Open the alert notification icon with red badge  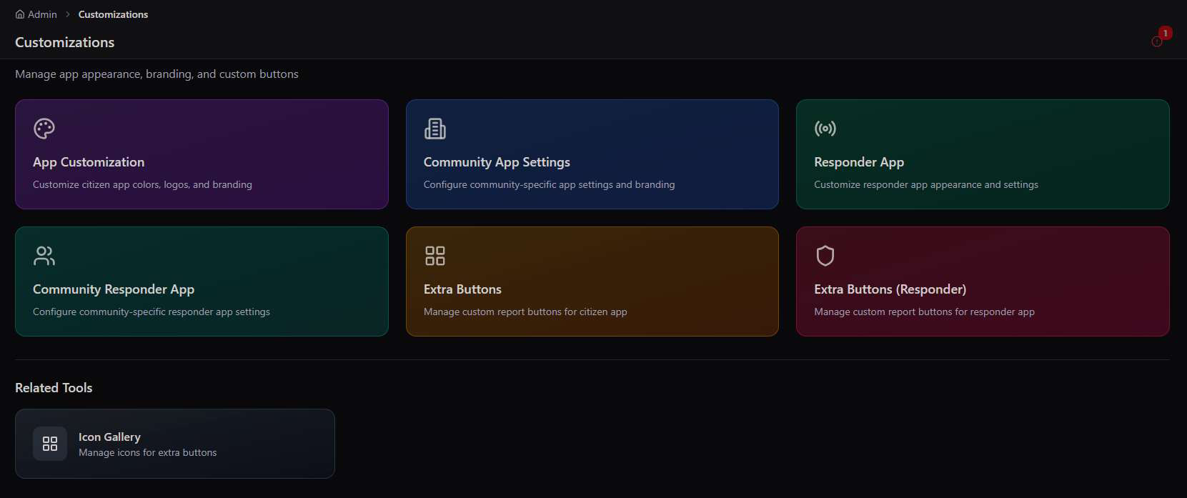click(1157, 41)
